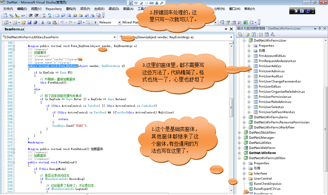Jump to previous bookmark in folder
Viewport: 328px width, 195px height.
click(x=75, y=15)
